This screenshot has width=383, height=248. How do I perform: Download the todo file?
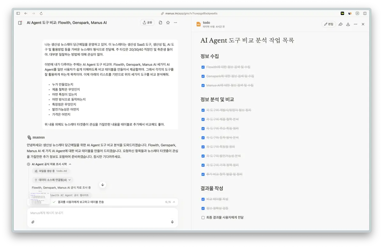point(348,24)
